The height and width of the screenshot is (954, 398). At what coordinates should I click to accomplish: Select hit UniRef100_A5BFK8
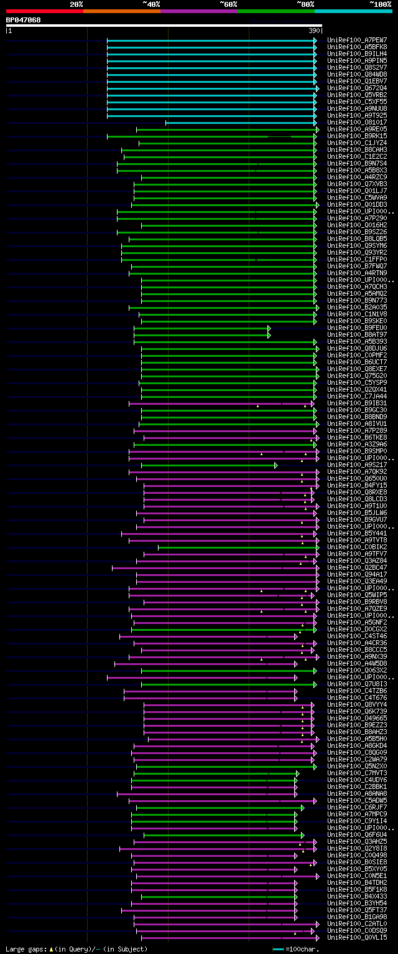(357, 47)
